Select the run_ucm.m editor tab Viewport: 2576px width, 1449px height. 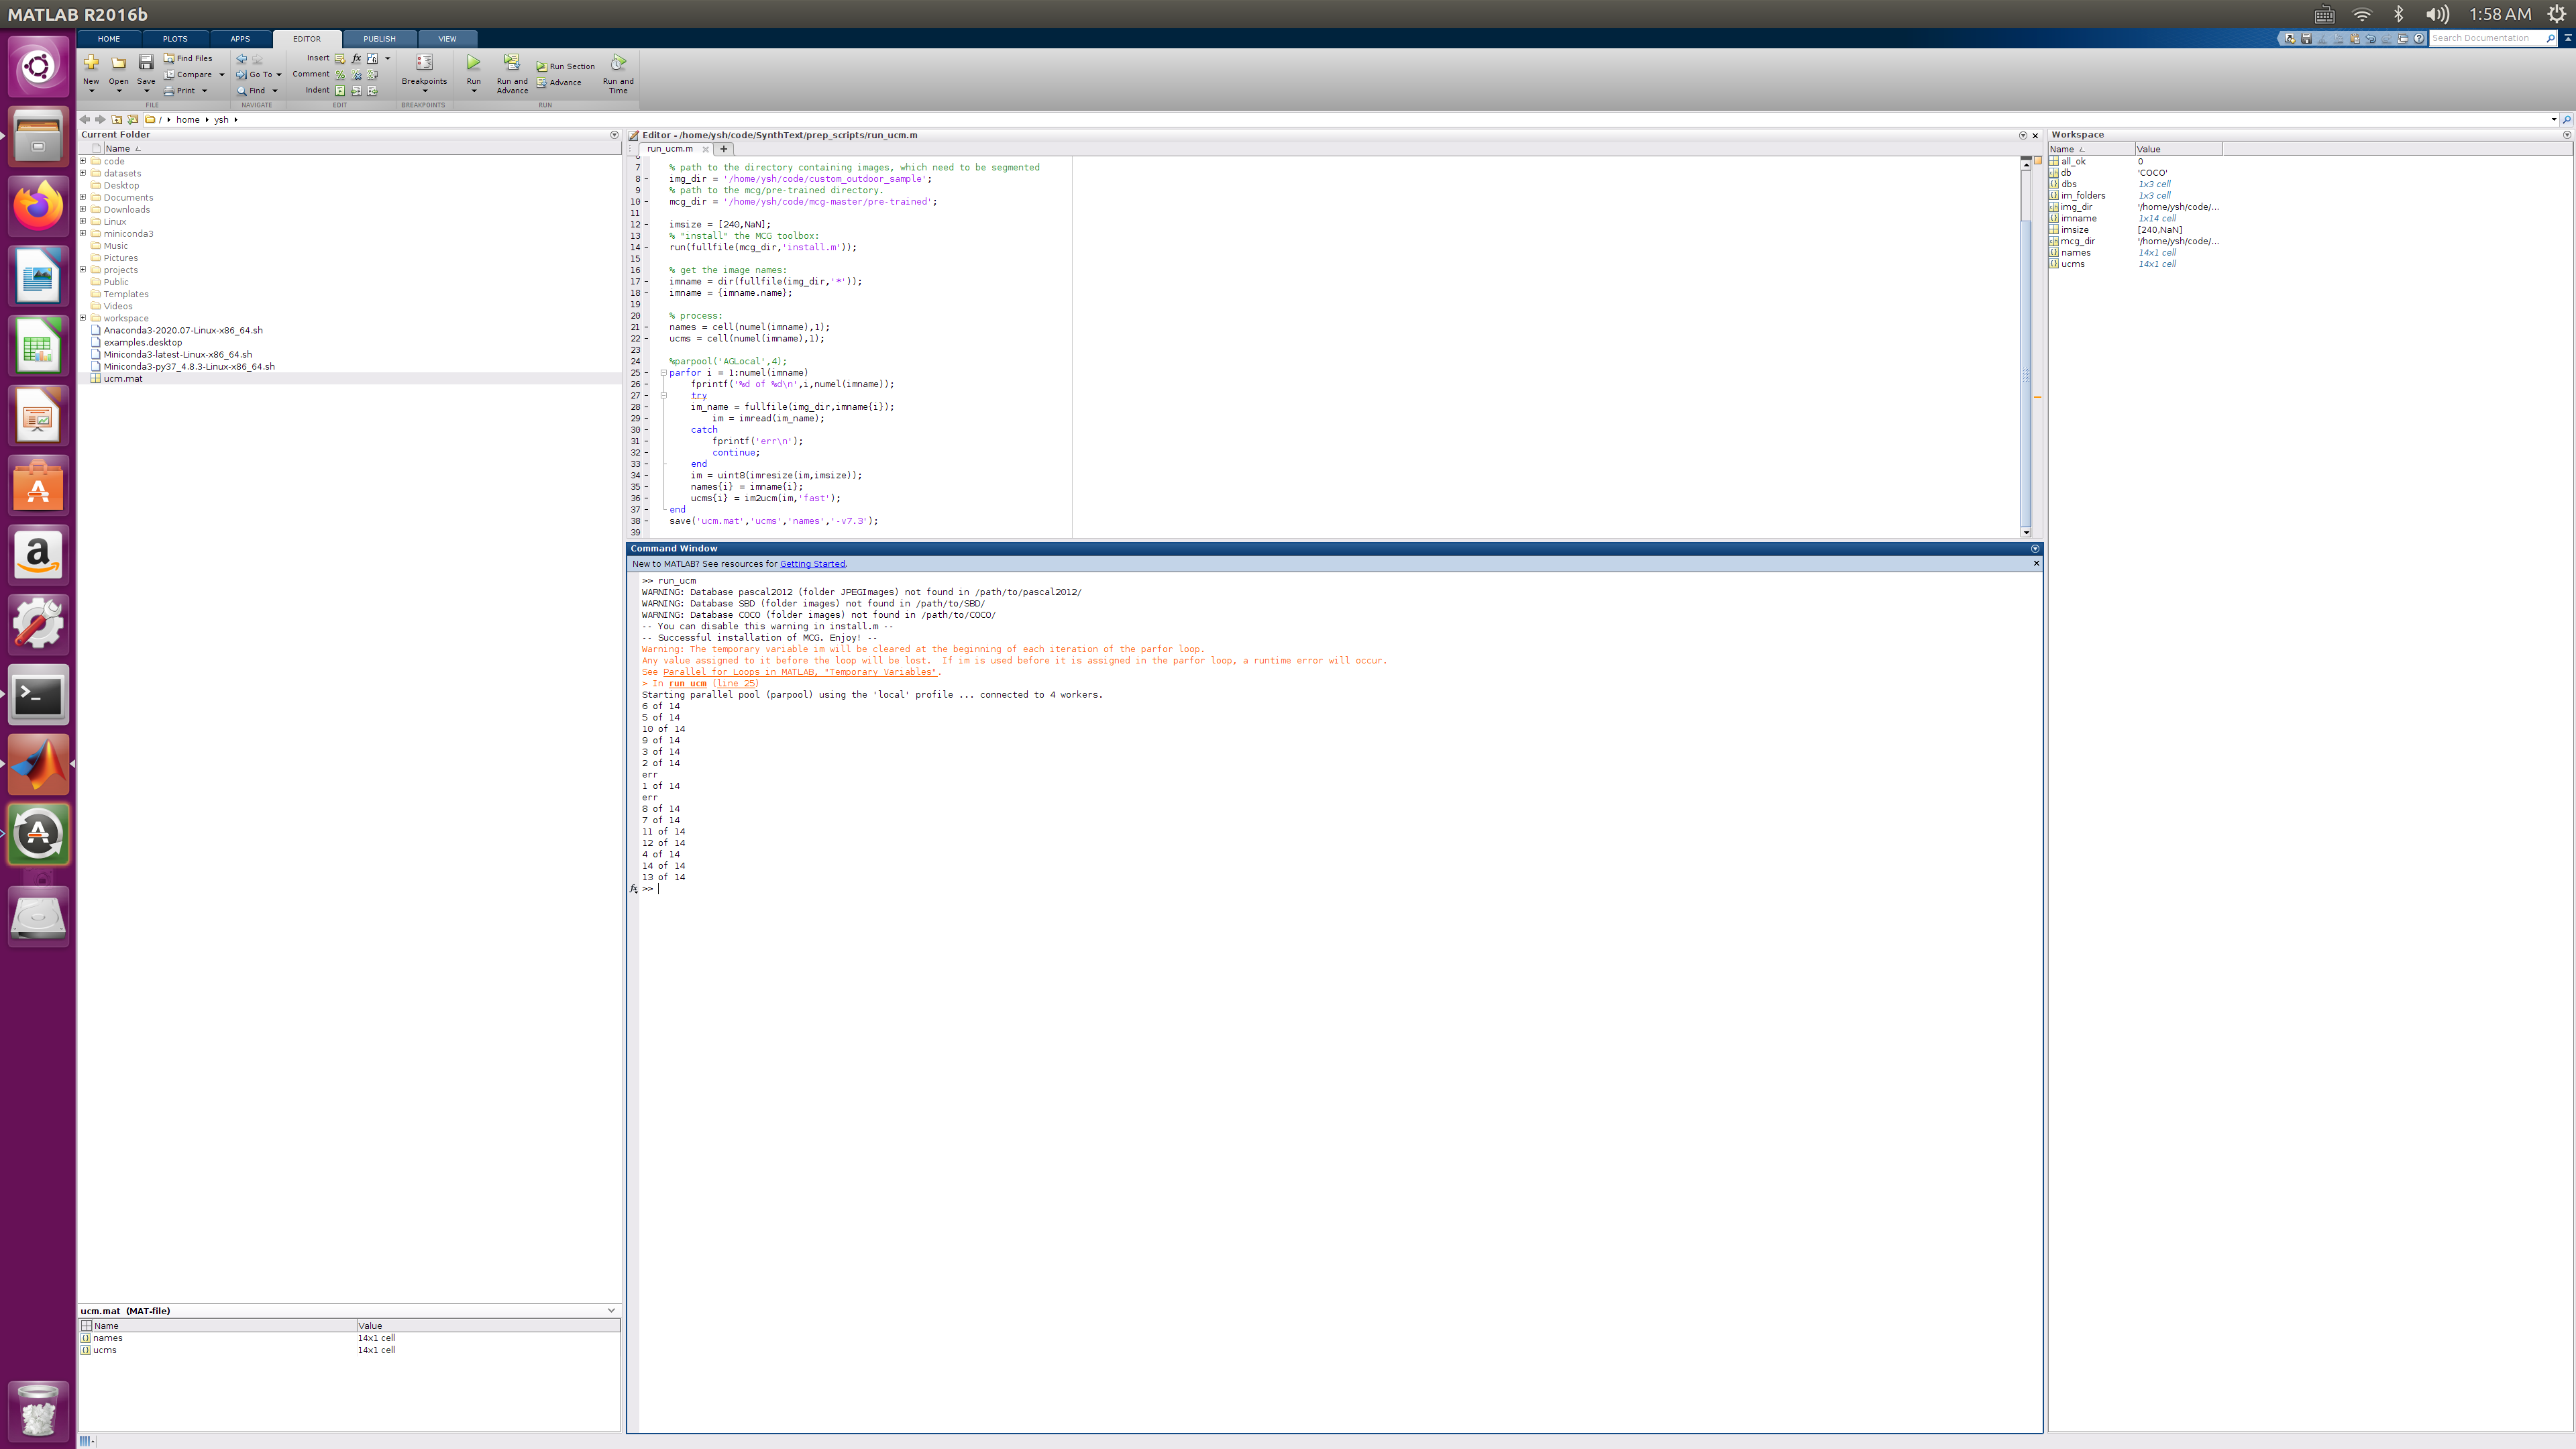click(x=670, y=149)
